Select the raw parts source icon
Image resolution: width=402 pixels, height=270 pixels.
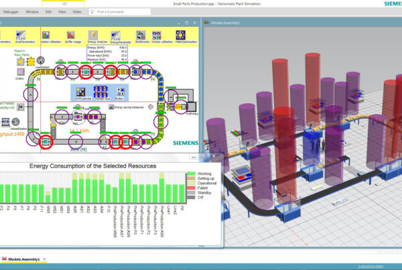[x=21, y=62]
